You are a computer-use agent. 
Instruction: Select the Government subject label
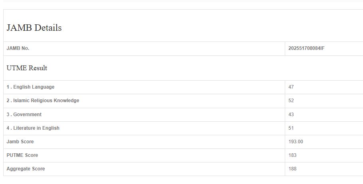click(x=27, y=115)
